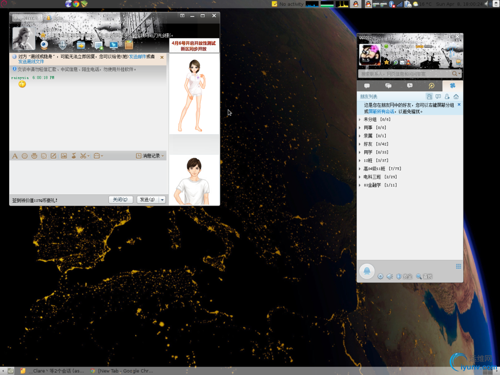Switch to the microblog tab
This screenshot has width=500, height=375.
point(431,86)
